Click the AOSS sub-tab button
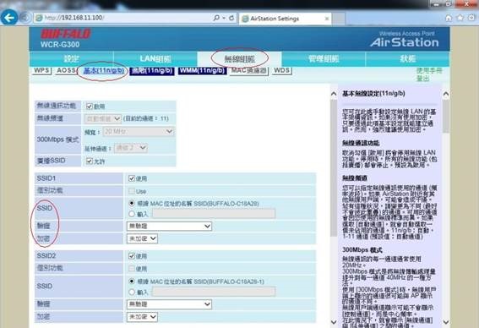479x328 pixels. pos(66,71)
